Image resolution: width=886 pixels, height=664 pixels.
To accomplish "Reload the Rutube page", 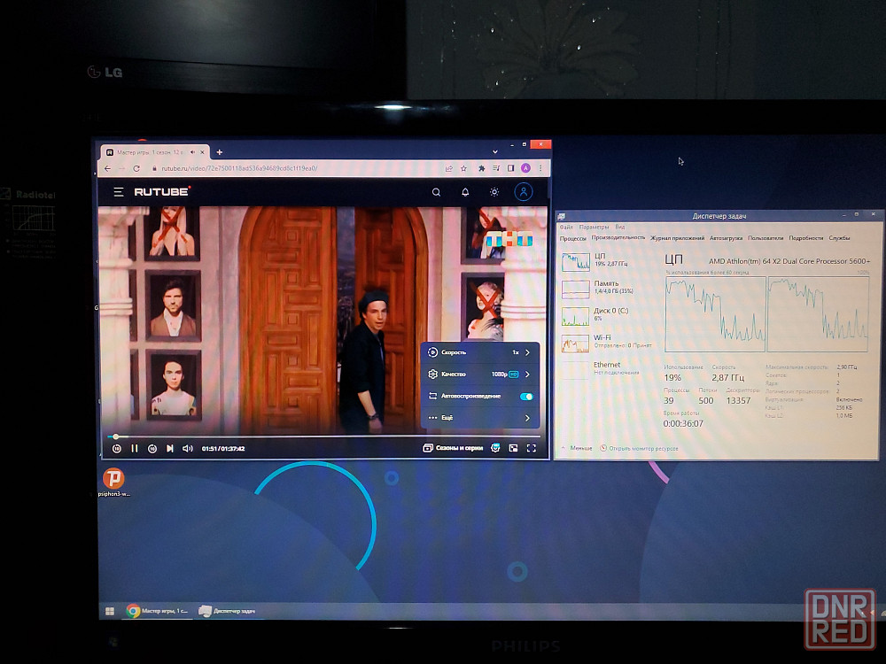I will click(136, 168).
